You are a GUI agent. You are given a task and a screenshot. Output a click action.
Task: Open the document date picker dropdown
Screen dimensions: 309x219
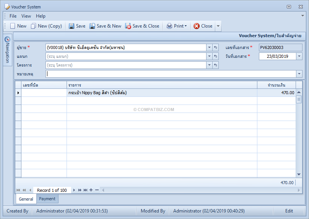299,56
